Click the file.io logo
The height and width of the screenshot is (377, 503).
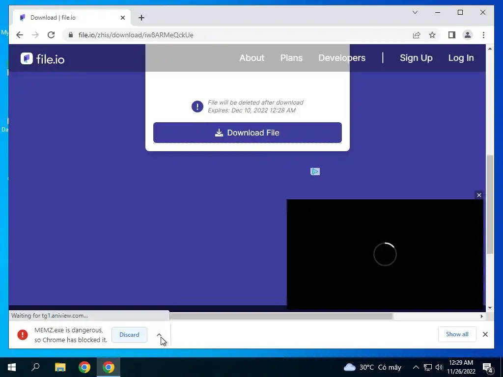pos(42,59)
